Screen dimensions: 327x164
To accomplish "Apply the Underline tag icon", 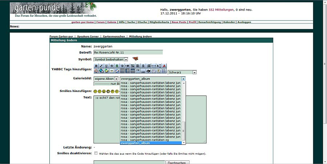I will 106,66.
